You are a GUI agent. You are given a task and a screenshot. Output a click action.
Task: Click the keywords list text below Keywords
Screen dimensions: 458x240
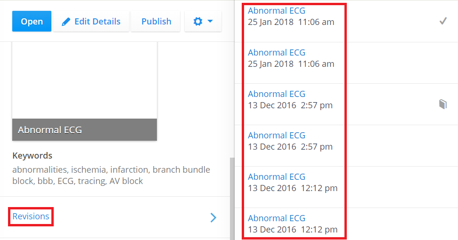click(x=111, y=175)
